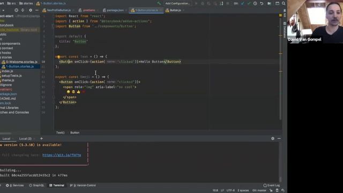The image size is (343, 193).
Task: Collapse the stories folder
Action: (6, 57)
